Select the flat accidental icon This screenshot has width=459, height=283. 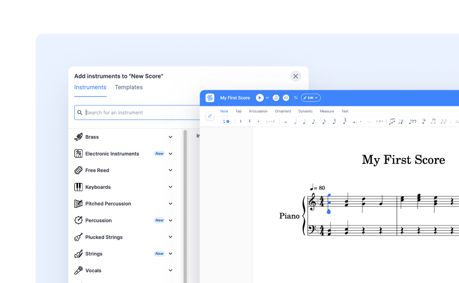(258, 121)
